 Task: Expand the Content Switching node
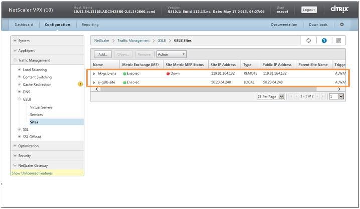tap(19, 77)
